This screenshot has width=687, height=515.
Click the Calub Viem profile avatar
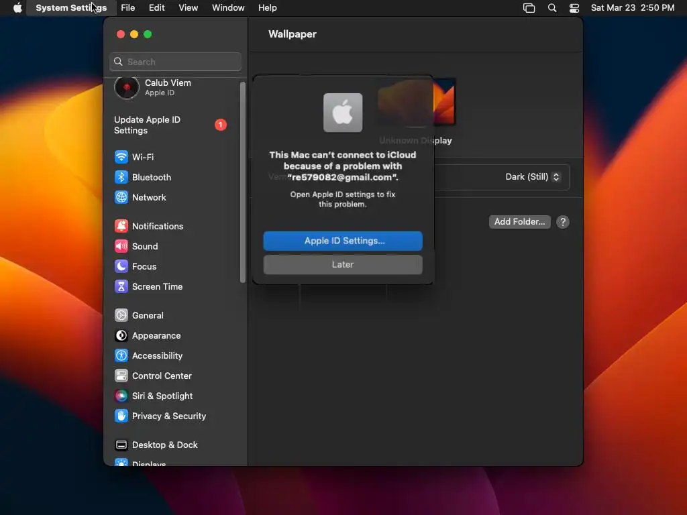(127, 88)
